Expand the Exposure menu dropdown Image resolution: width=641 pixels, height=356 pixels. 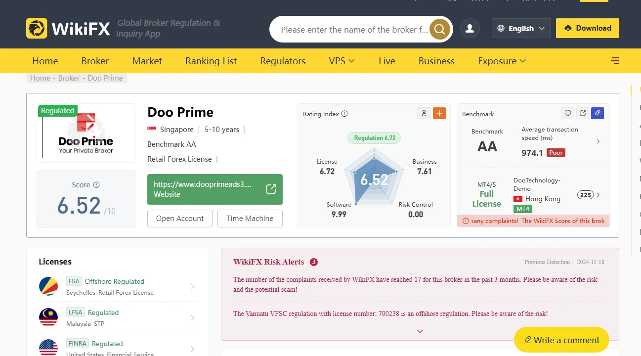(502, 61)
